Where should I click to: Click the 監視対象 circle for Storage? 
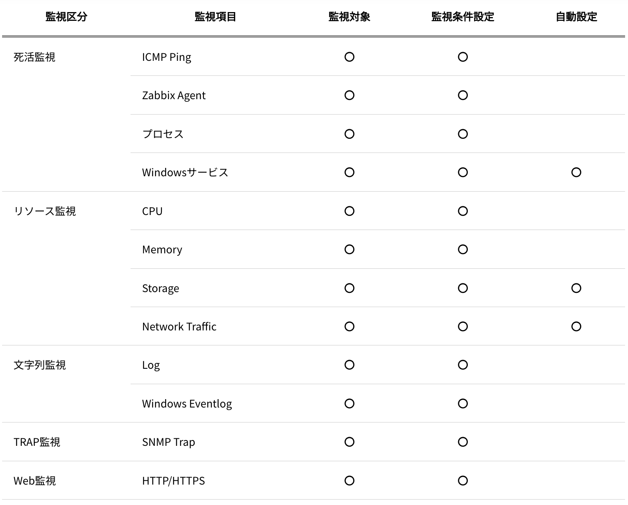[x=349, y=288]
